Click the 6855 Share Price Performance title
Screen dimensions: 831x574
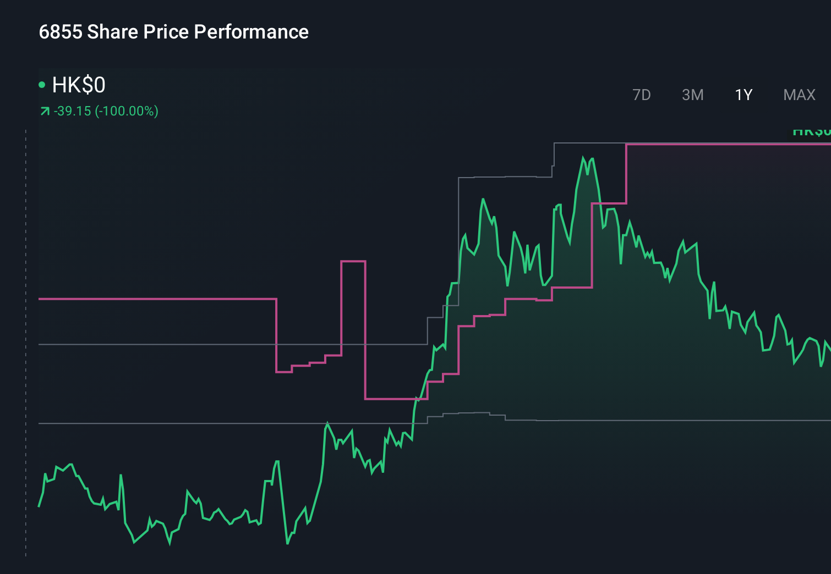point(173,32)
